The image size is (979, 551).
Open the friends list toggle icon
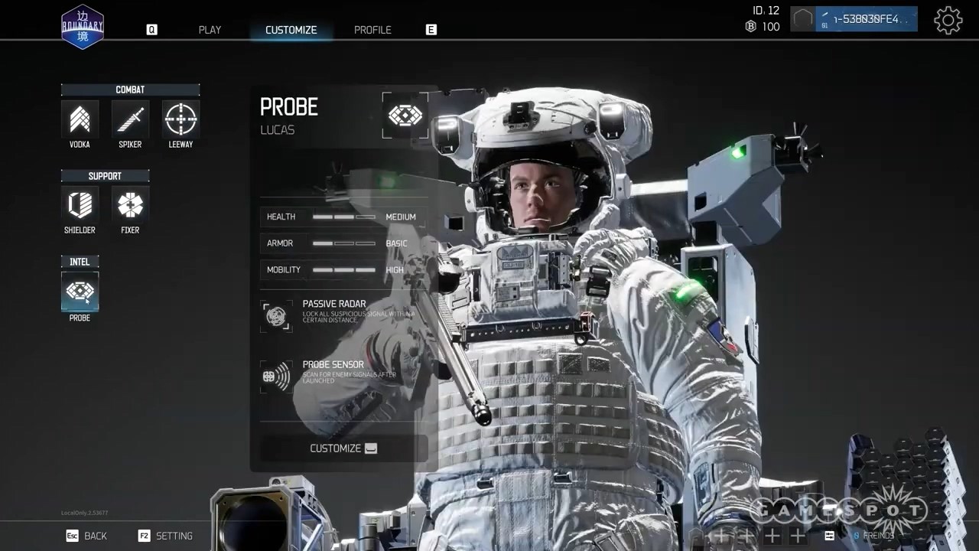830,536
